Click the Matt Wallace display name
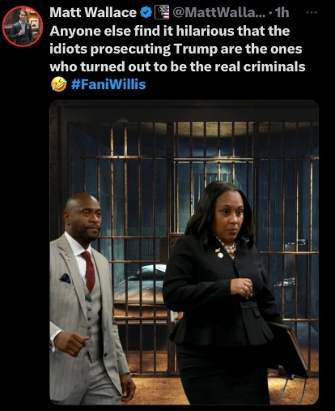Image resolution: width=335 pixels, height=411 pixels. click(x=93, y=12)
